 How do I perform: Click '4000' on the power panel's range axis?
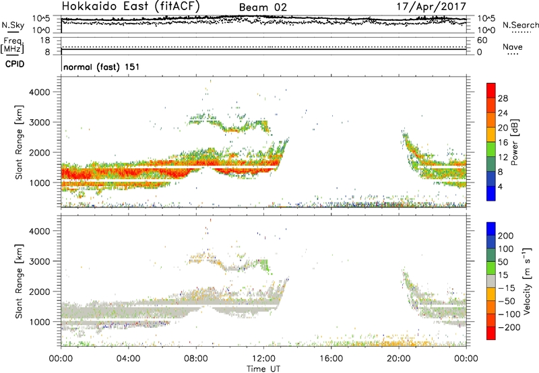coord(40,92)
